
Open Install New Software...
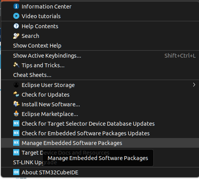(x=100, y=104)
